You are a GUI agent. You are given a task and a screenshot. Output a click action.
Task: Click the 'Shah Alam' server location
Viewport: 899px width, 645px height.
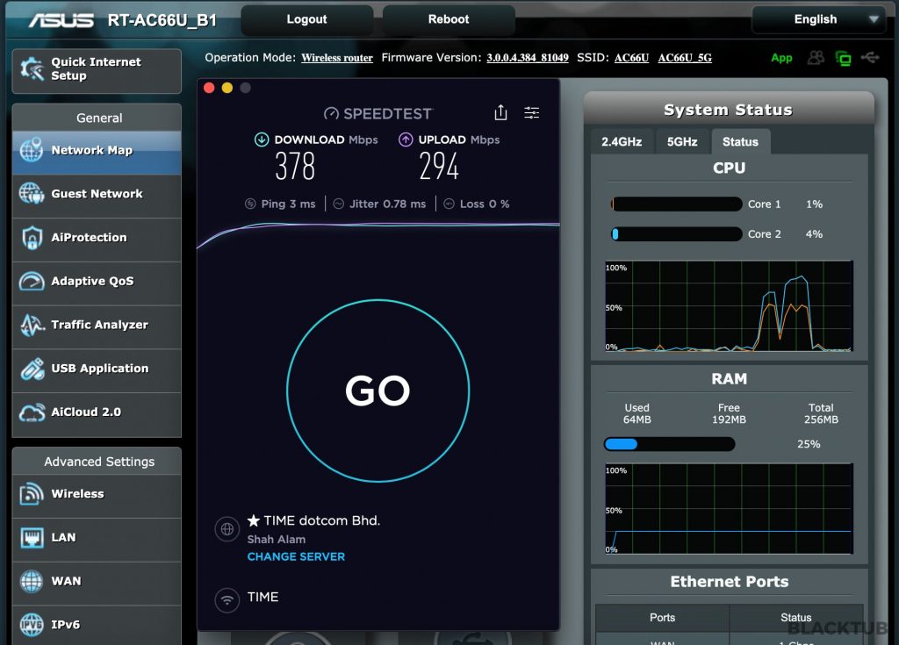(277, 540)
